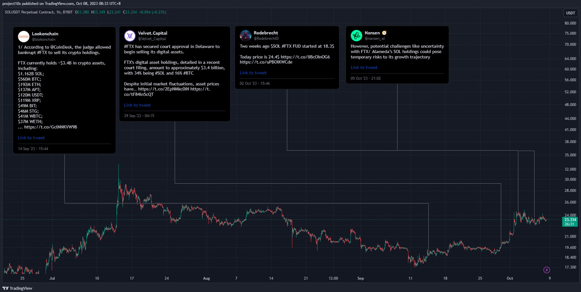Click the Oct label on time axis
The height and width of the screenshot is (292, 581).
(510, 278)
